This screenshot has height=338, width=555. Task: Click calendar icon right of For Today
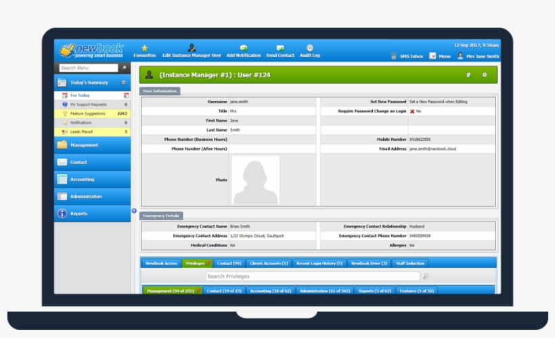[x=126, y=96]
